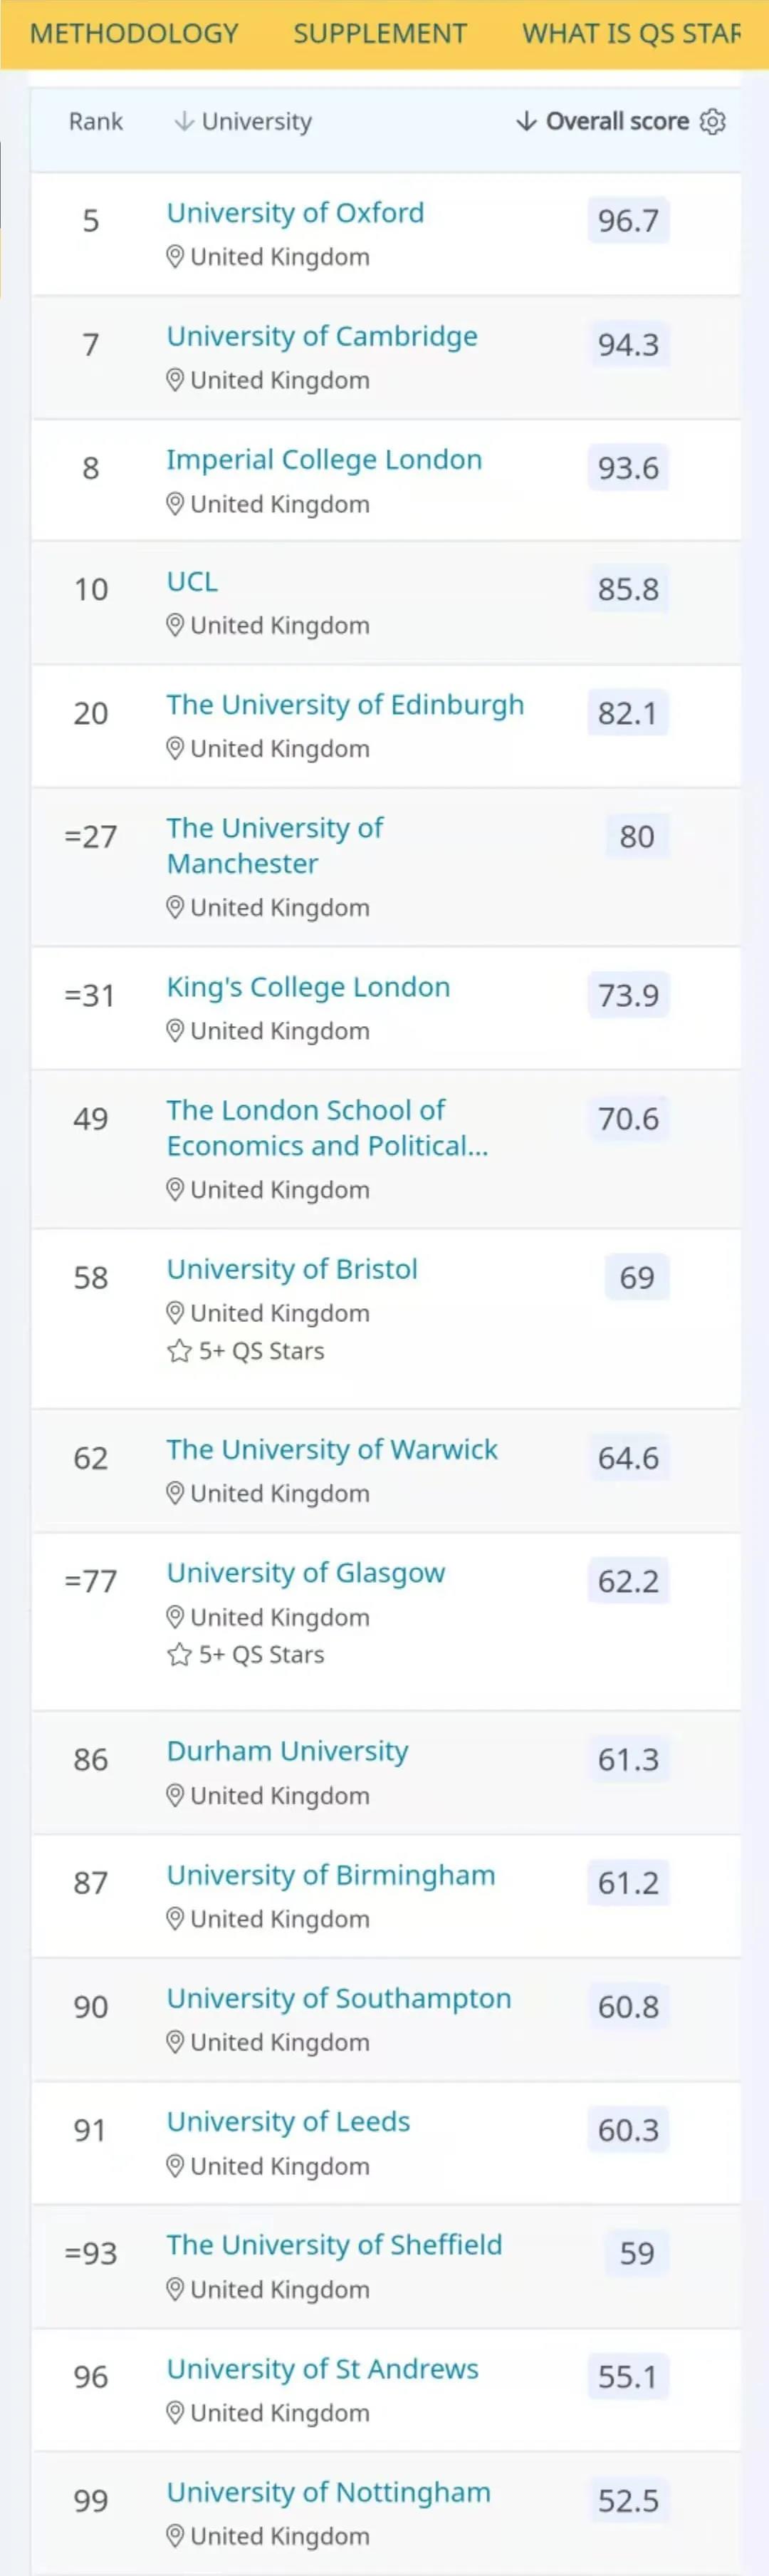This screenshot has height=2576, width=769.
Task: Select the London School of Economics link
Action: (327, 1128)
